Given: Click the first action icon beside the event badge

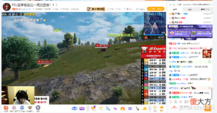Looking at the screenshot, I should (x=110, y=9).
